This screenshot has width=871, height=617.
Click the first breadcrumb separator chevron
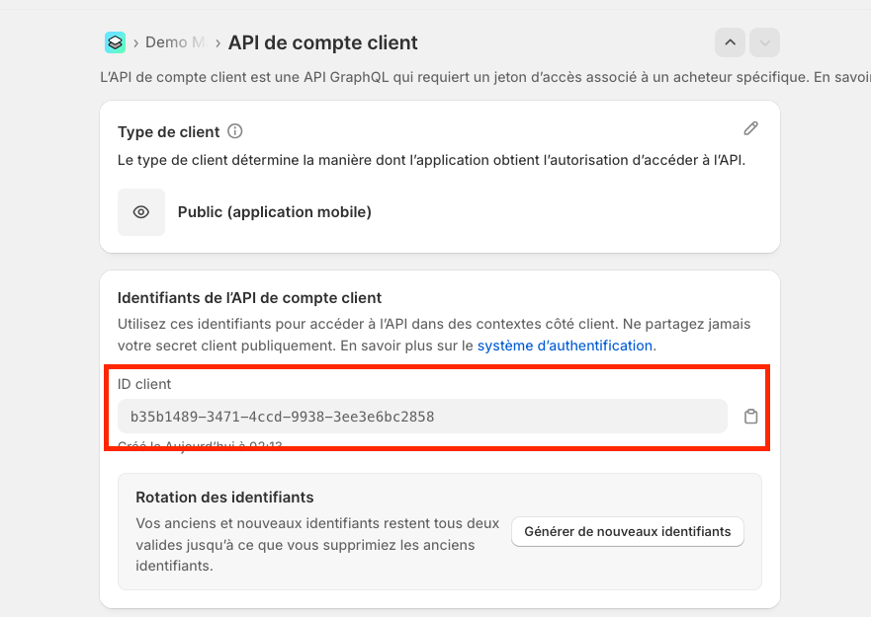[135, 42]
